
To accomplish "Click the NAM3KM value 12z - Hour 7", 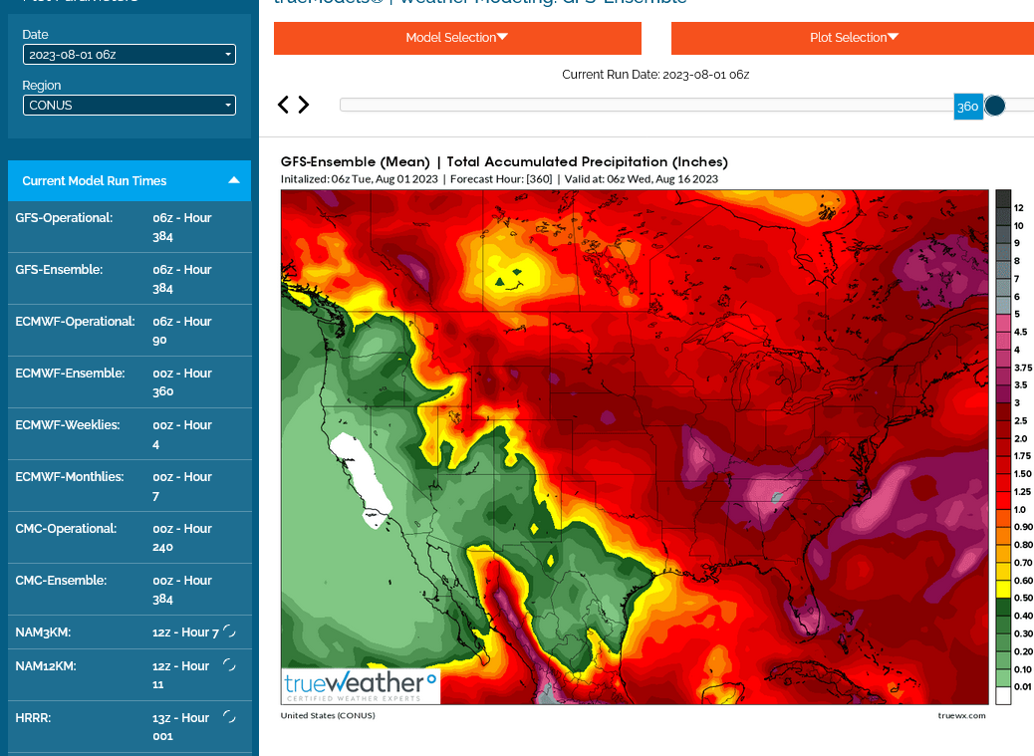I will (x=185, y=632).
